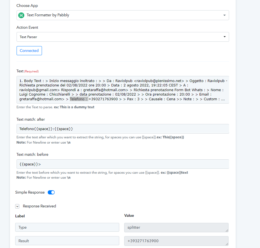Click the green Text Formatter app icon
The height and width of the screenshot is (248, 260).
point(21,15)
